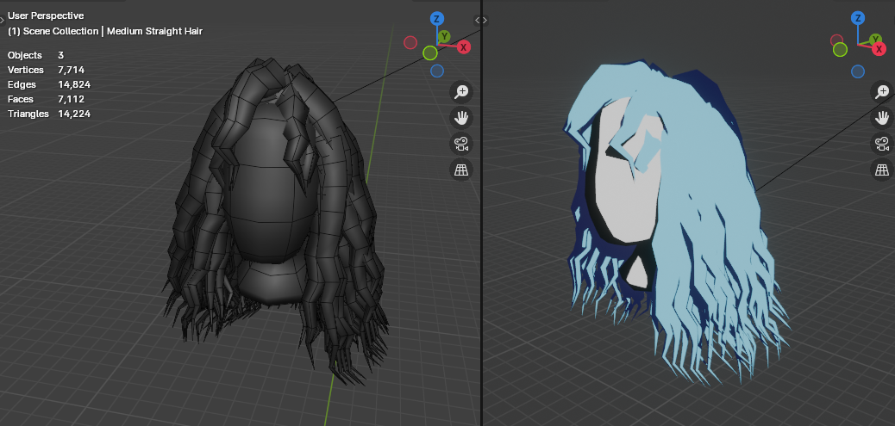Click the 'Triangles 14,224' statistic

pos(48,114)
